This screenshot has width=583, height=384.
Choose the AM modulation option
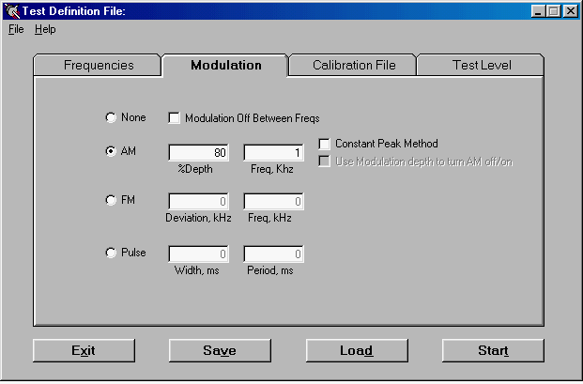tap(111, 151)
